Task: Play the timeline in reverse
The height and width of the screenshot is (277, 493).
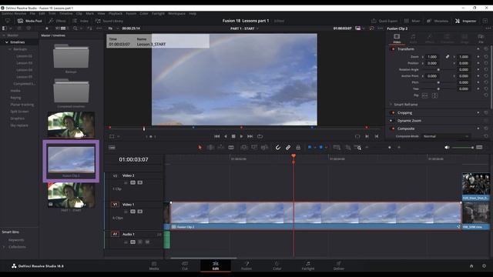Action: coord(225,136)
